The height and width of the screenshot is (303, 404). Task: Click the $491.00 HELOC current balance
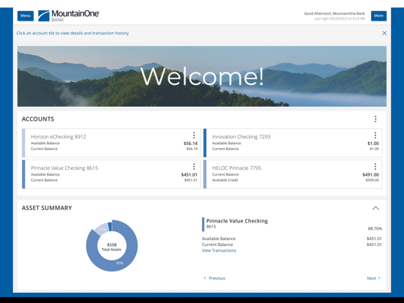tap(370, 175)
